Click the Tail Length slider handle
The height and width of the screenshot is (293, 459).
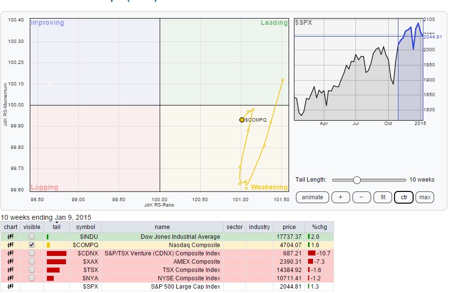tap(356, 180)
